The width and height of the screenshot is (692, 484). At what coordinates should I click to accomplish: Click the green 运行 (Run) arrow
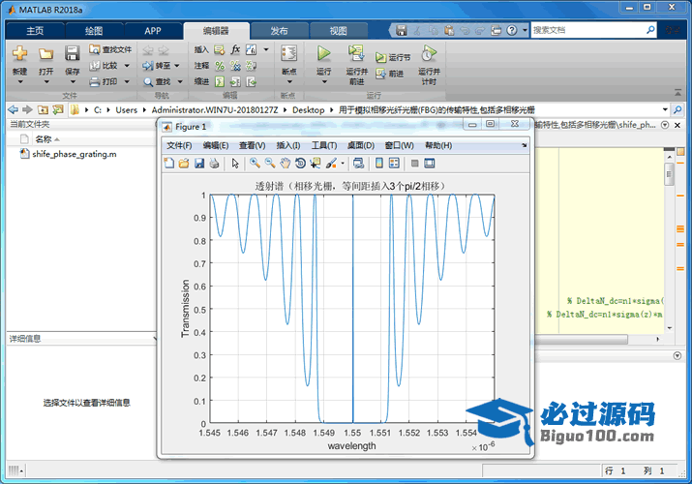click(324, 53)
